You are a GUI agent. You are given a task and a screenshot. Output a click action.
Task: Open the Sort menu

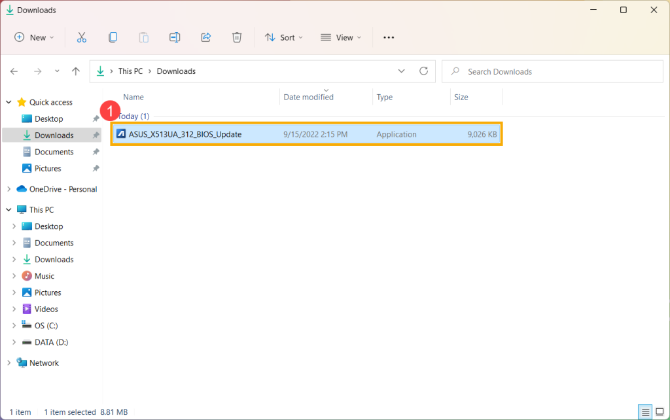[x=284, y=37]
